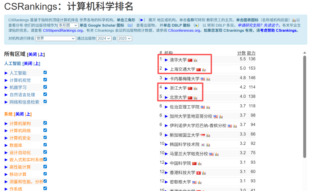
Task: Turn off 系统 areas via 关闭
Action: 19,114
